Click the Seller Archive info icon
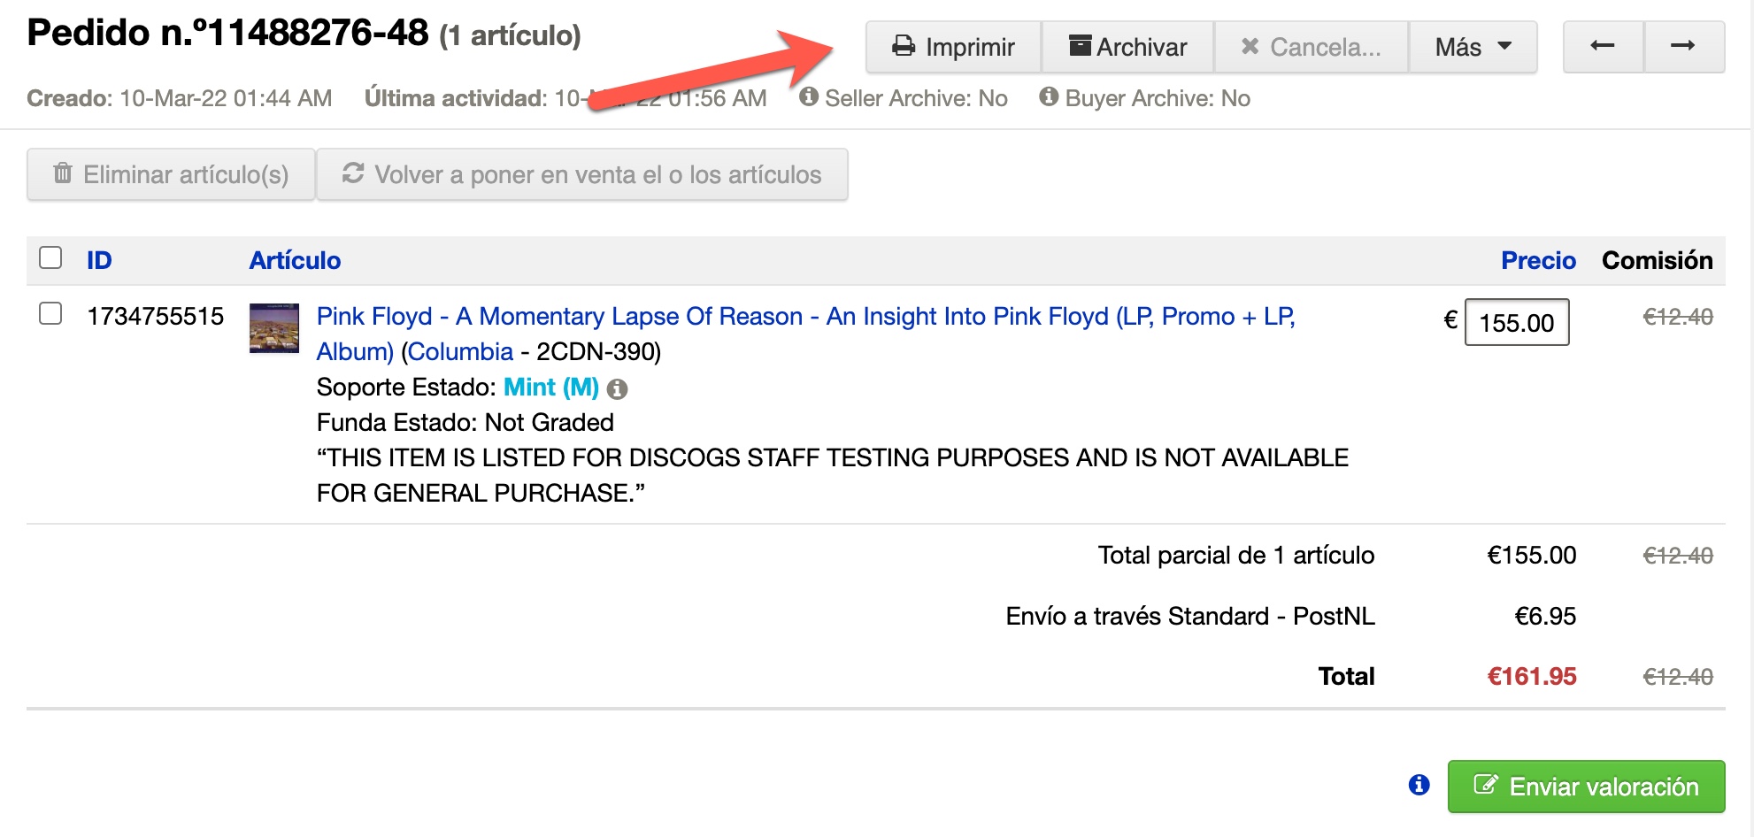This screenshot has height=837, width=1754. pos(808,96)
